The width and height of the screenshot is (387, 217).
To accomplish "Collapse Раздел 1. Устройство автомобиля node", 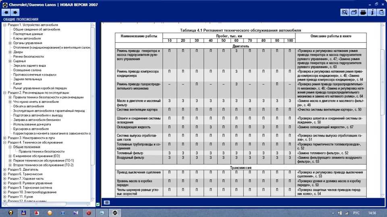I will pos(5,25).
